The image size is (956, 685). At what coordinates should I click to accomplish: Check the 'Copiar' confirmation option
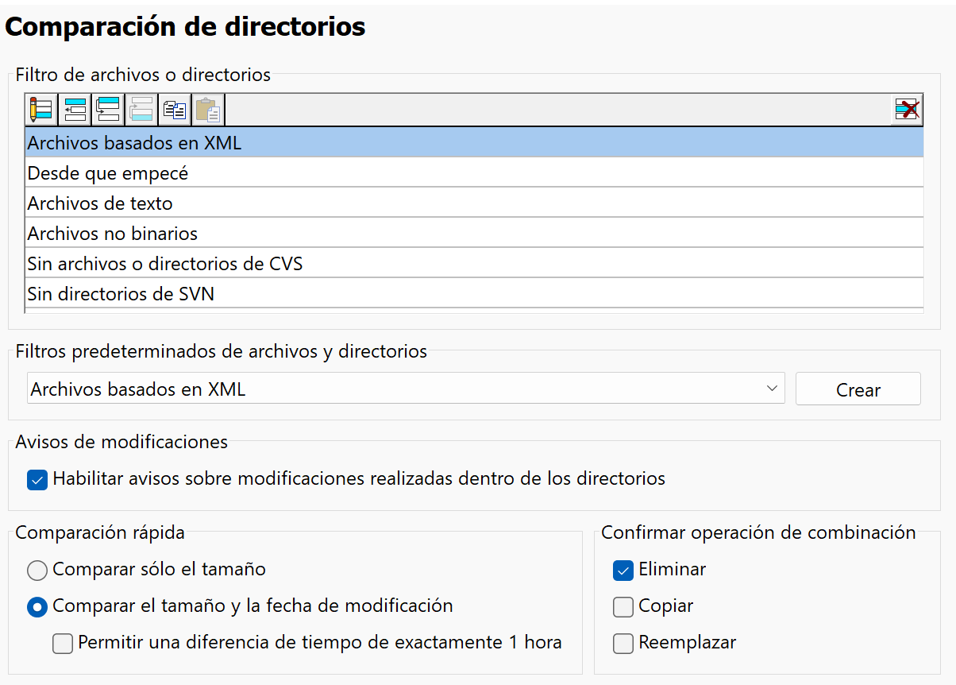point(623,606)
